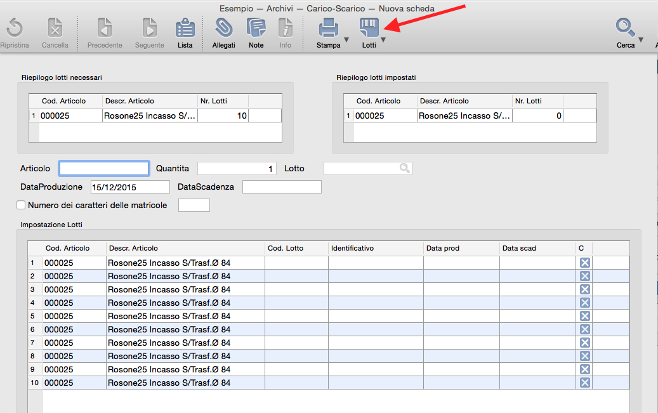
Task: Remove row 5 with its X button
Action: coord(585,316)
